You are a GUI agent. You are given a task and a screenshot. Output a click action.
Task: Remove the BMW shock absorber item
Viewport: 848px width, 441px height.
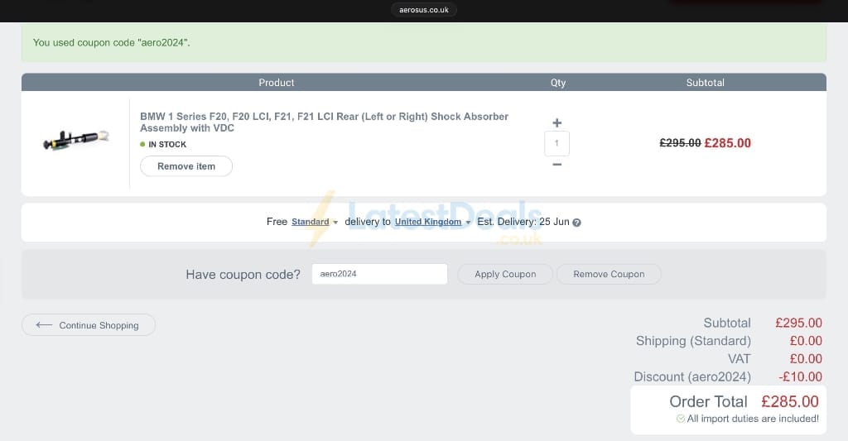[186, 166]
